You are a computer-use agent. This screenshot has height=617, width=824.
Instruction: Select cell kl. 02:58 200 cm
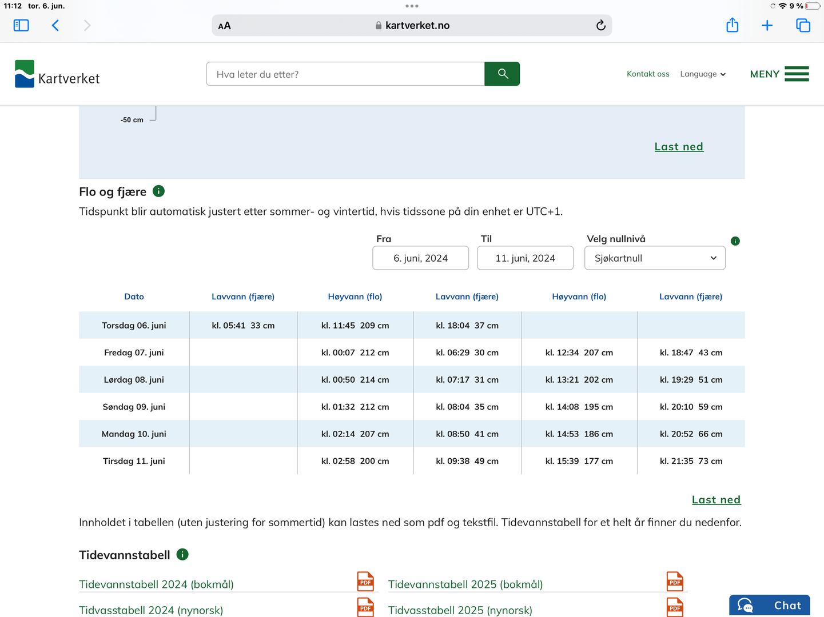355,461
